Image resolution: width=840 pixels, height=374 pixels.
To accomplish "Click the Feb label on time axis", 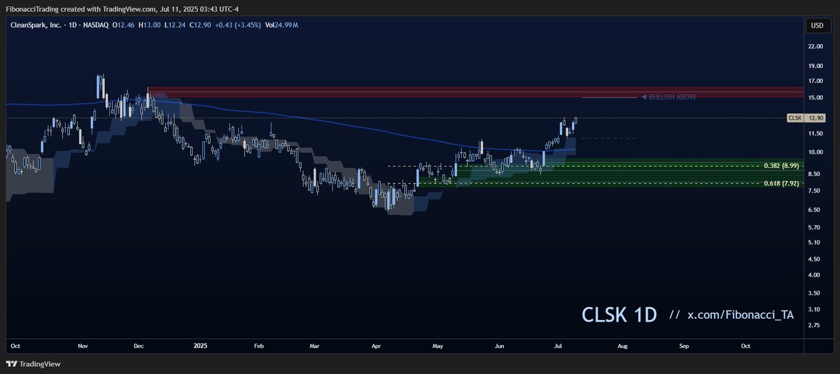I will (x=258, y=346).
